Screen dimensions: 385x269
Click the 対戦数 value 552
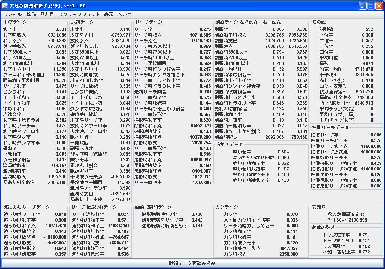click(x=369, y=29)
